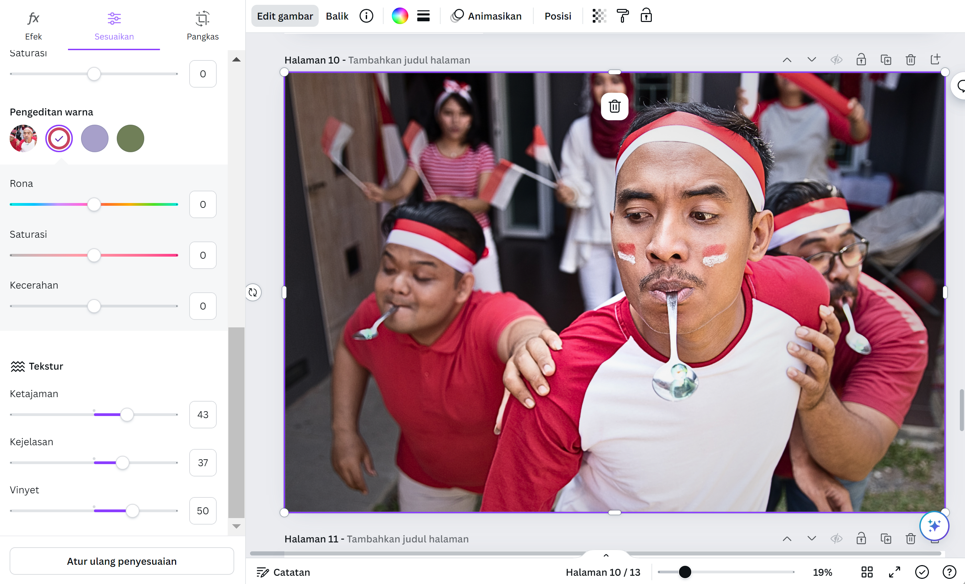
Task: Move Halaman 10 down with chevron
Action: [811, 60]
